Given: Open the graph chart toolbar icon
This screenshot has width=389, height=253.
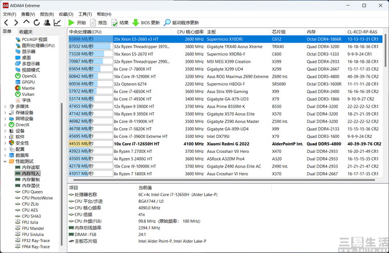Looking at the screenshot, I should tap(57, 23).
